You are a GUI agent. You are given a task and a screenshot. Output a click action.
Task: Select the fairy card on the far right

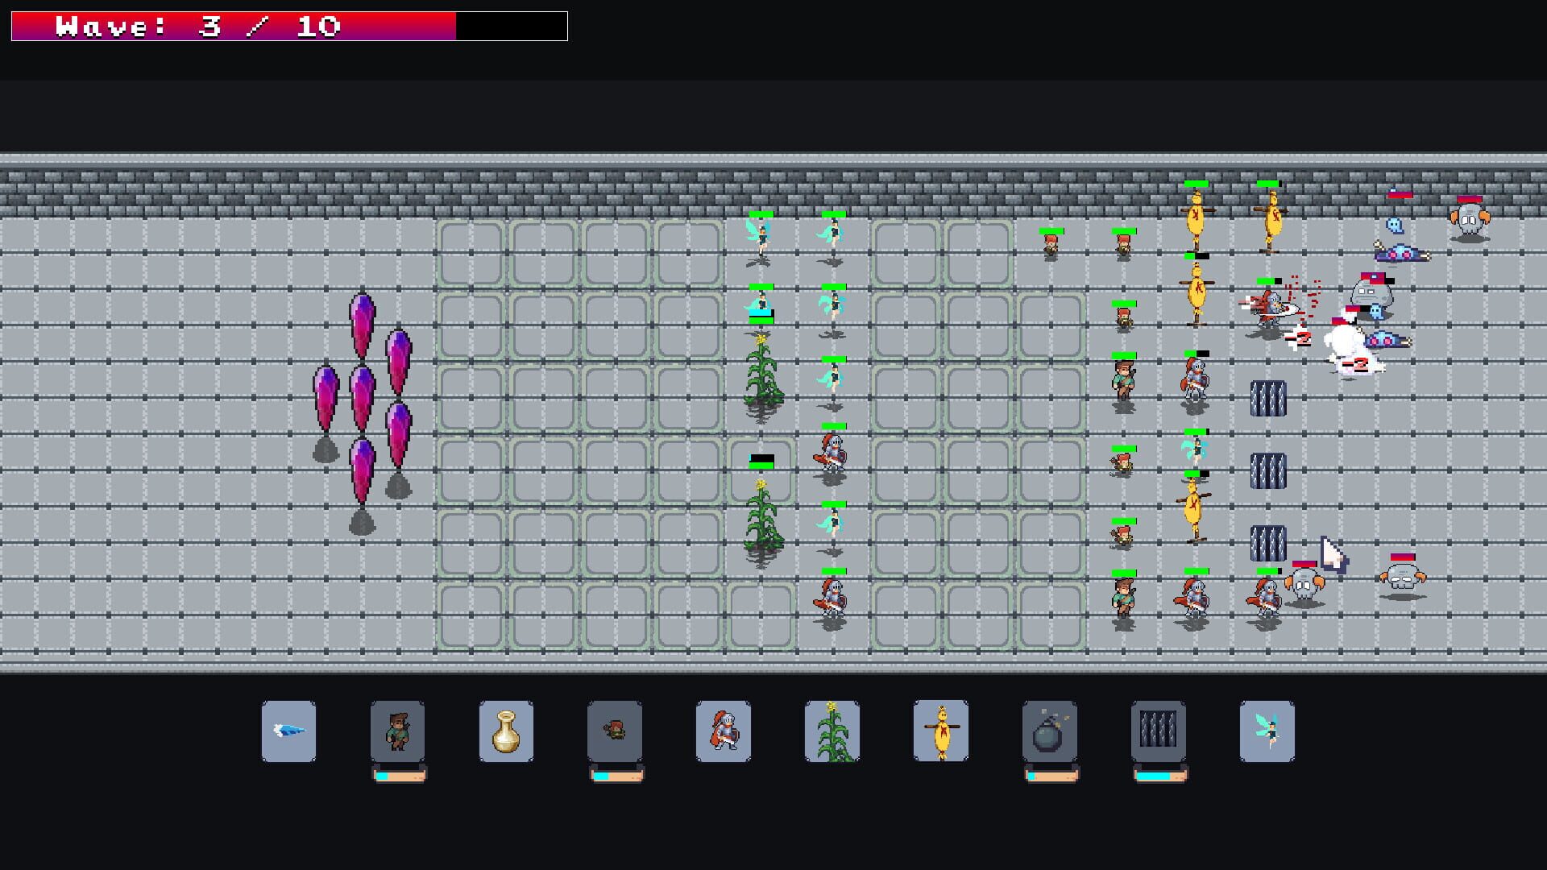1267,731
